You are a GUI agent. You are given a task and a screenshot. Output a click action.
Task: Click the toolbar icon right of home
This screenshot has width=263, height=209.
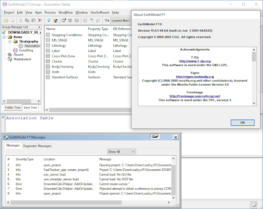[x=55, y=20]
